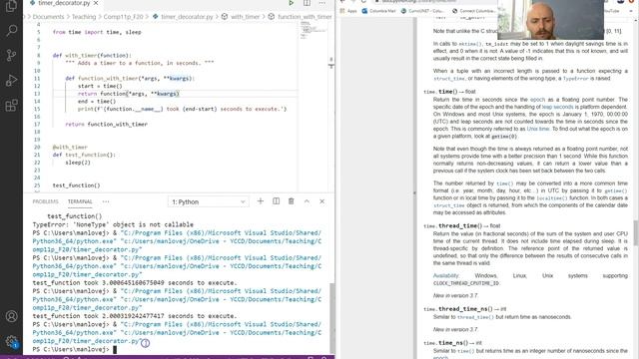
Task: Select timer_decorator.py breadcrumb segment
Action: 187,17
